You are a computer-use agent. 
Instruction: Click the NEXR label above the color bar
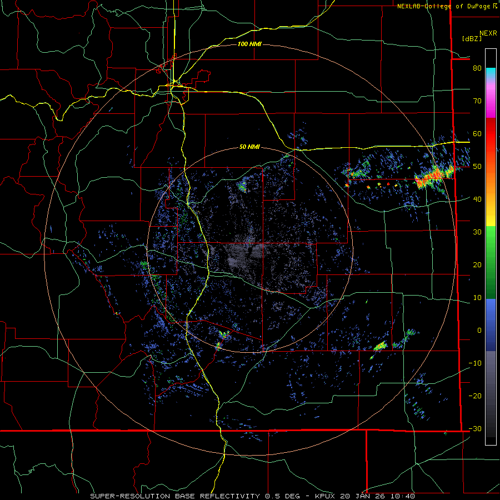point(488,33)
